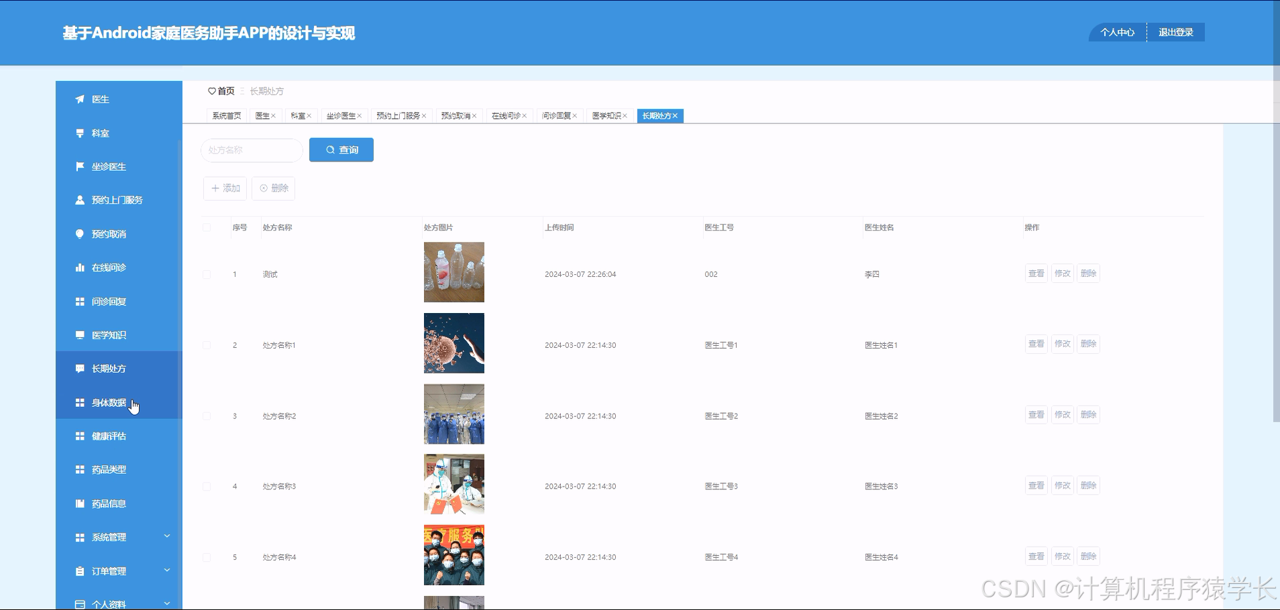This screenshot has width=1280, height=610.
Task: Click 查看 for the 处方名称3 row
Action: coord(1036,485)
